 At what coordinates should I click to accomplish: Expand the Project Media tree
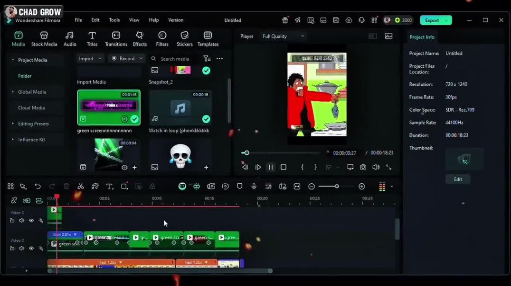(x=13, y=60)
